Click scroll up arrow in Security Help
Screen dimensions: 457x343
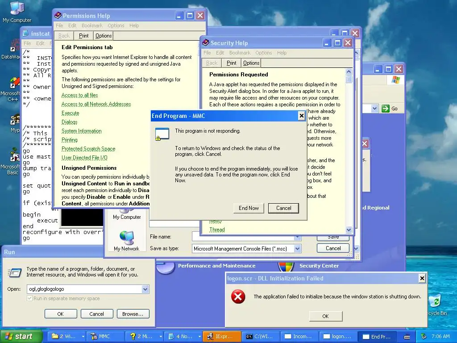[349, 72]
